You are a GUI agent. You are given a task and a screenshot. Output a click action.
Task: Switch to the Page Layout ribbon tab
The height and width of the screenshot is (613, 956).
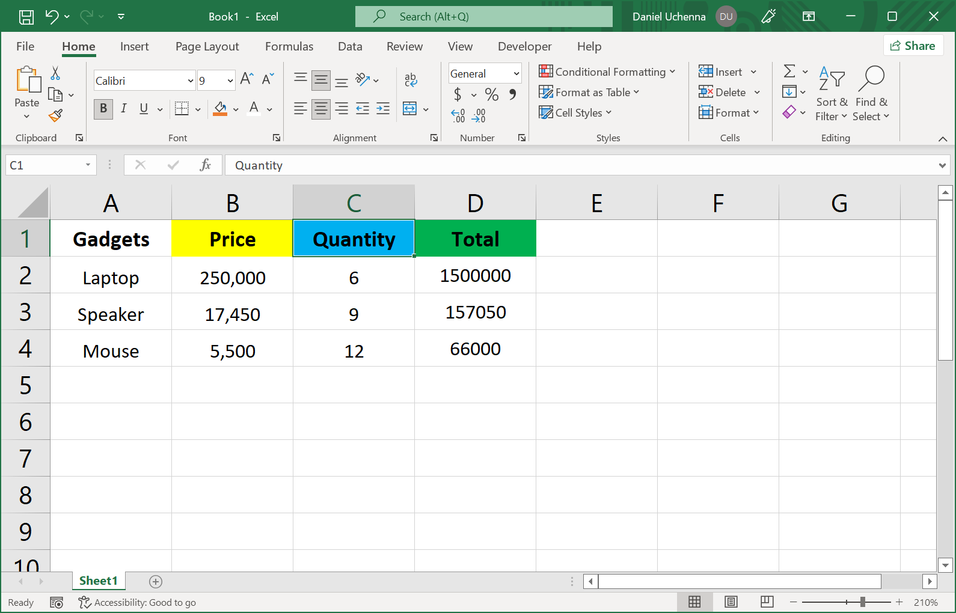(207, 46)
